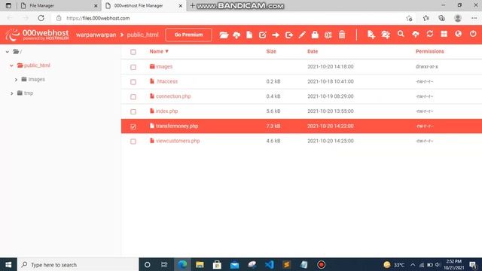Click the Bandicam record icon in taskbar
The image size is (482, 271).
[322, 264]
